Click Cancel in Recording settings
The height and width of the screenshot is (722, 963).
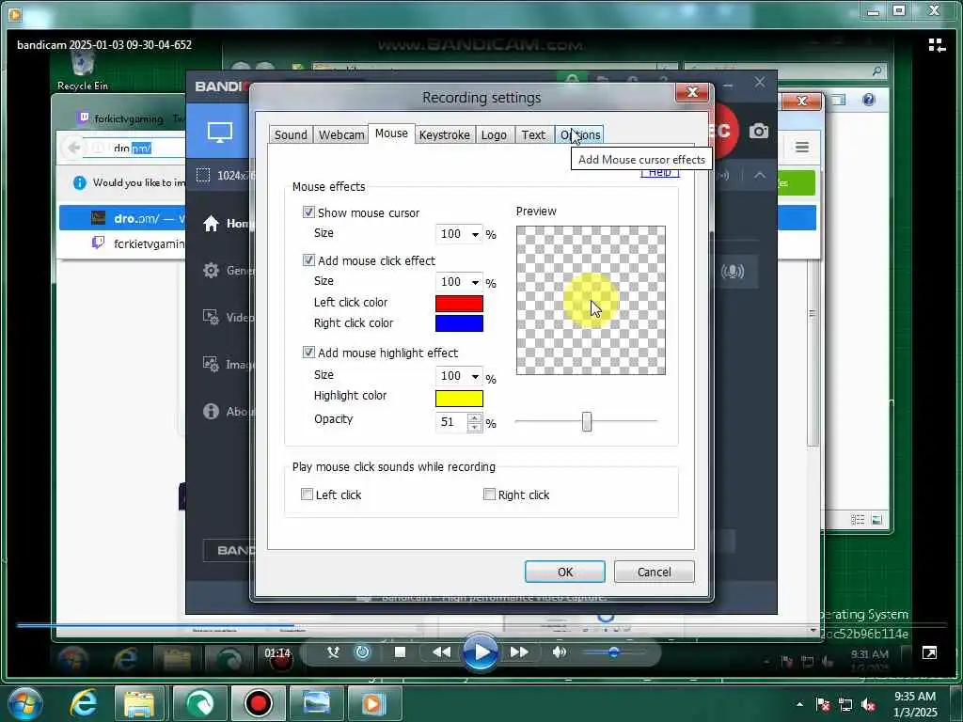pyautogui.click(x=655, y=572)
